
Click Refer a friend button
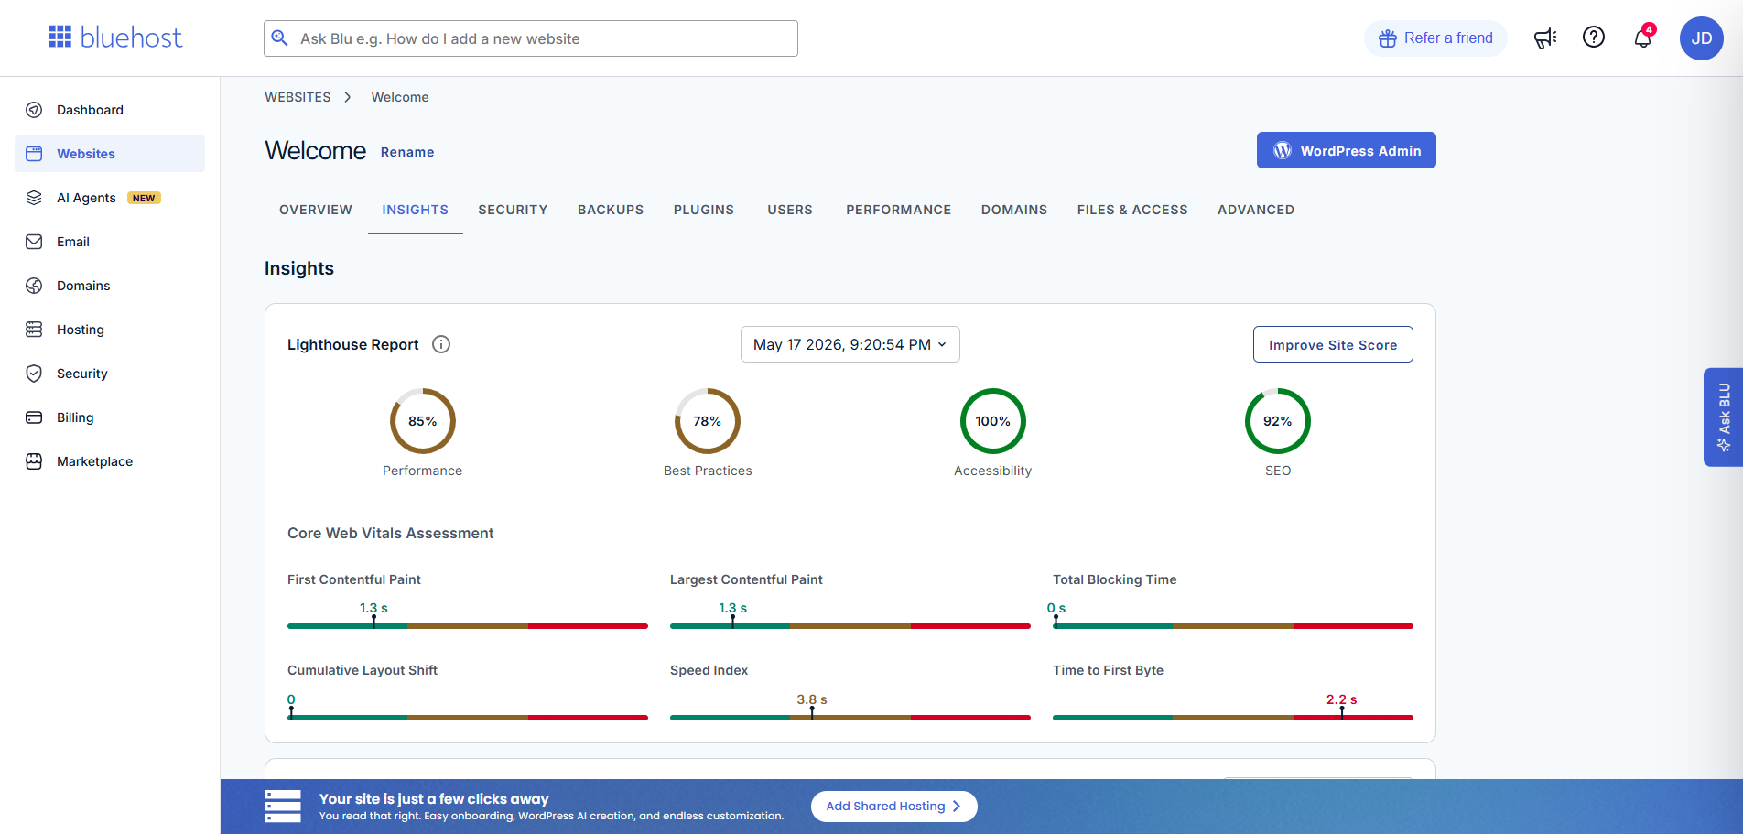click(1435, 38)
